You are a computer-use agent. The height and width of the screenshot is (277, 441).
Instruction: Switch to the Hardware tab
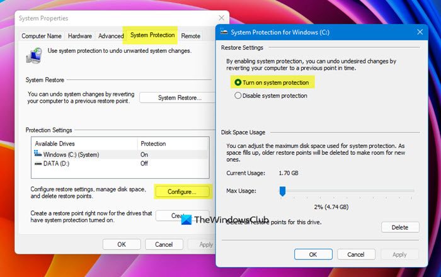(x=80, y=36)
